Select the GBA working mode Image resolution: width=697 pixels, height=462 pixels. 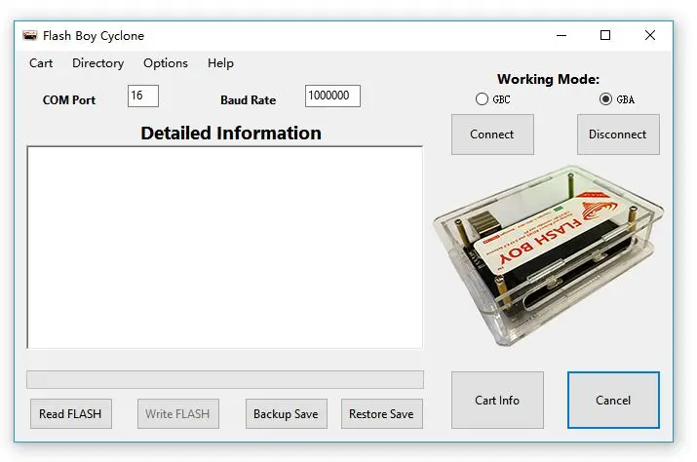pos(606,99)
